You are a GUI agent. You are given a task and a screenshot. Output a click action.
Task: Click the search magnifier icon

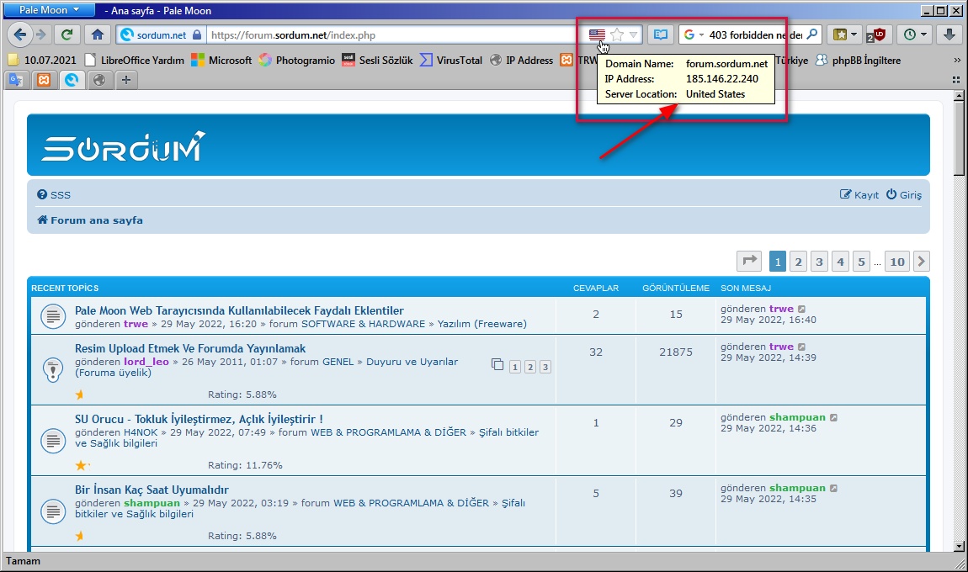pyautogui.click(x=811, y=34)
